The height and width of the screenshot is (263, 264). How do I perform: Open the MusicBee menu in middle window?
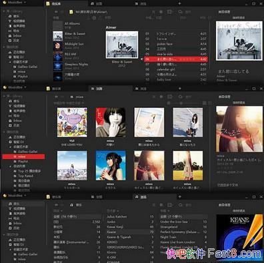click(x=15, y=87)
